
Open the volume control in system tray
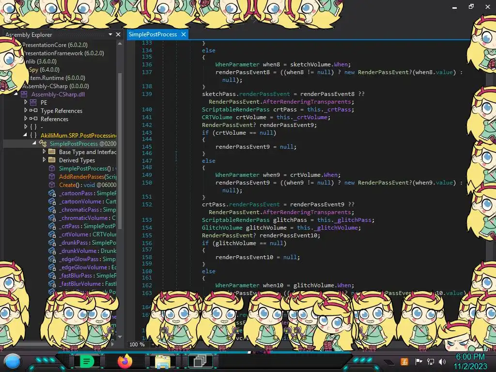442,361
